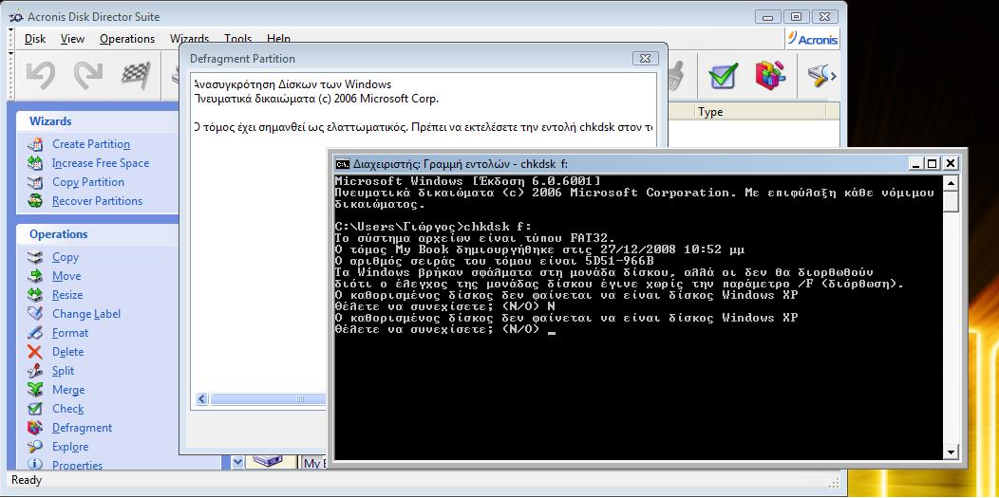
Task: Click the Properties info icon
Action: (36, 465)
